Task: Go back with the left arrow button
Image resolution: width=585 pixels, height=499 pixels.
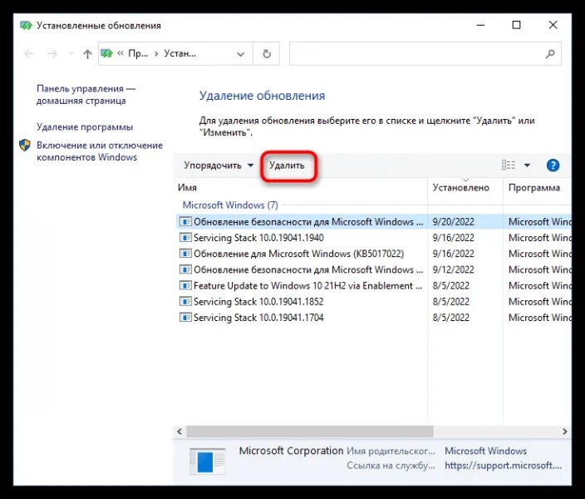Action: point(29,54)
